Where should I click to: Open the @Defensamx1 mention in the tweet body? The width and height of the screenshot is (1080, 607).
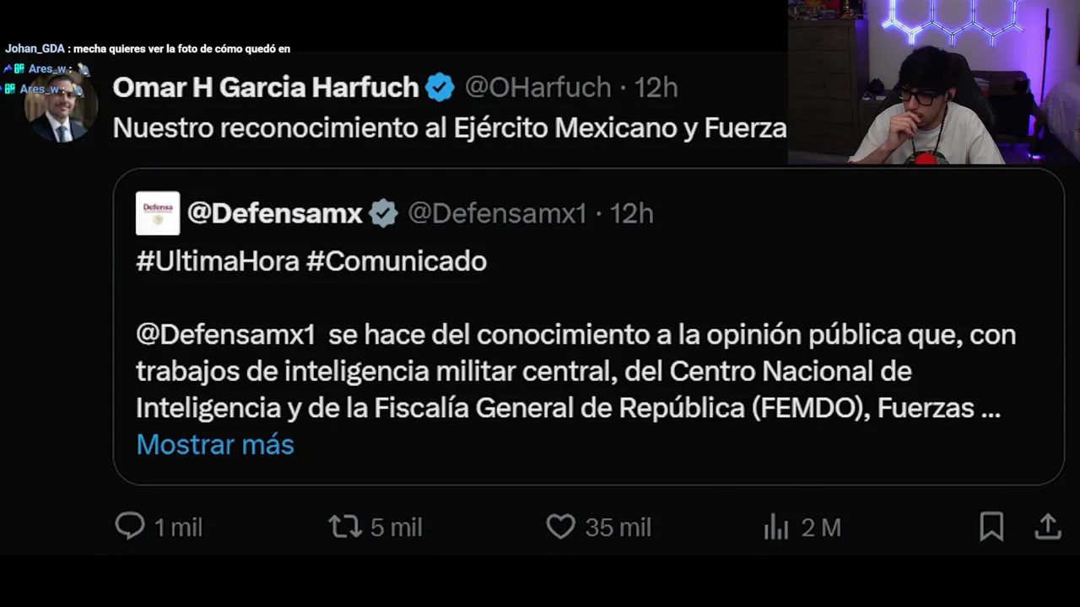click(225, 335)
